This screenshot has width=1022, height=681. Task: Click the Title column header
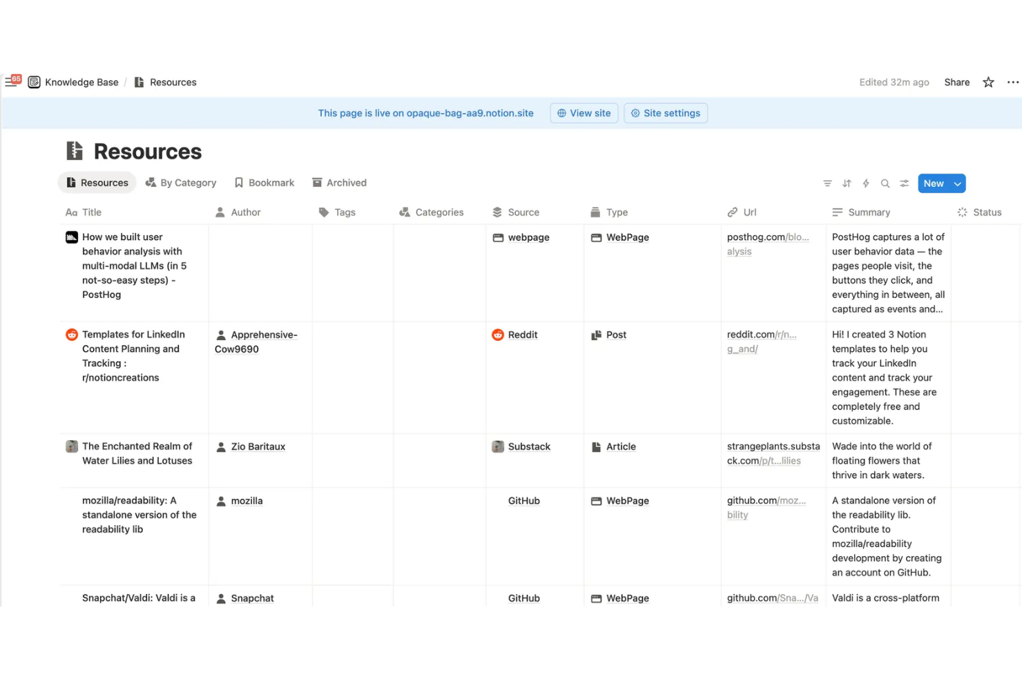point(84,213)
